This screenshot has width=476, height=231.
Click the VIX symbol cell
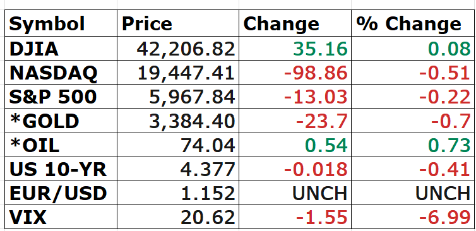click(x=61, y=216)
